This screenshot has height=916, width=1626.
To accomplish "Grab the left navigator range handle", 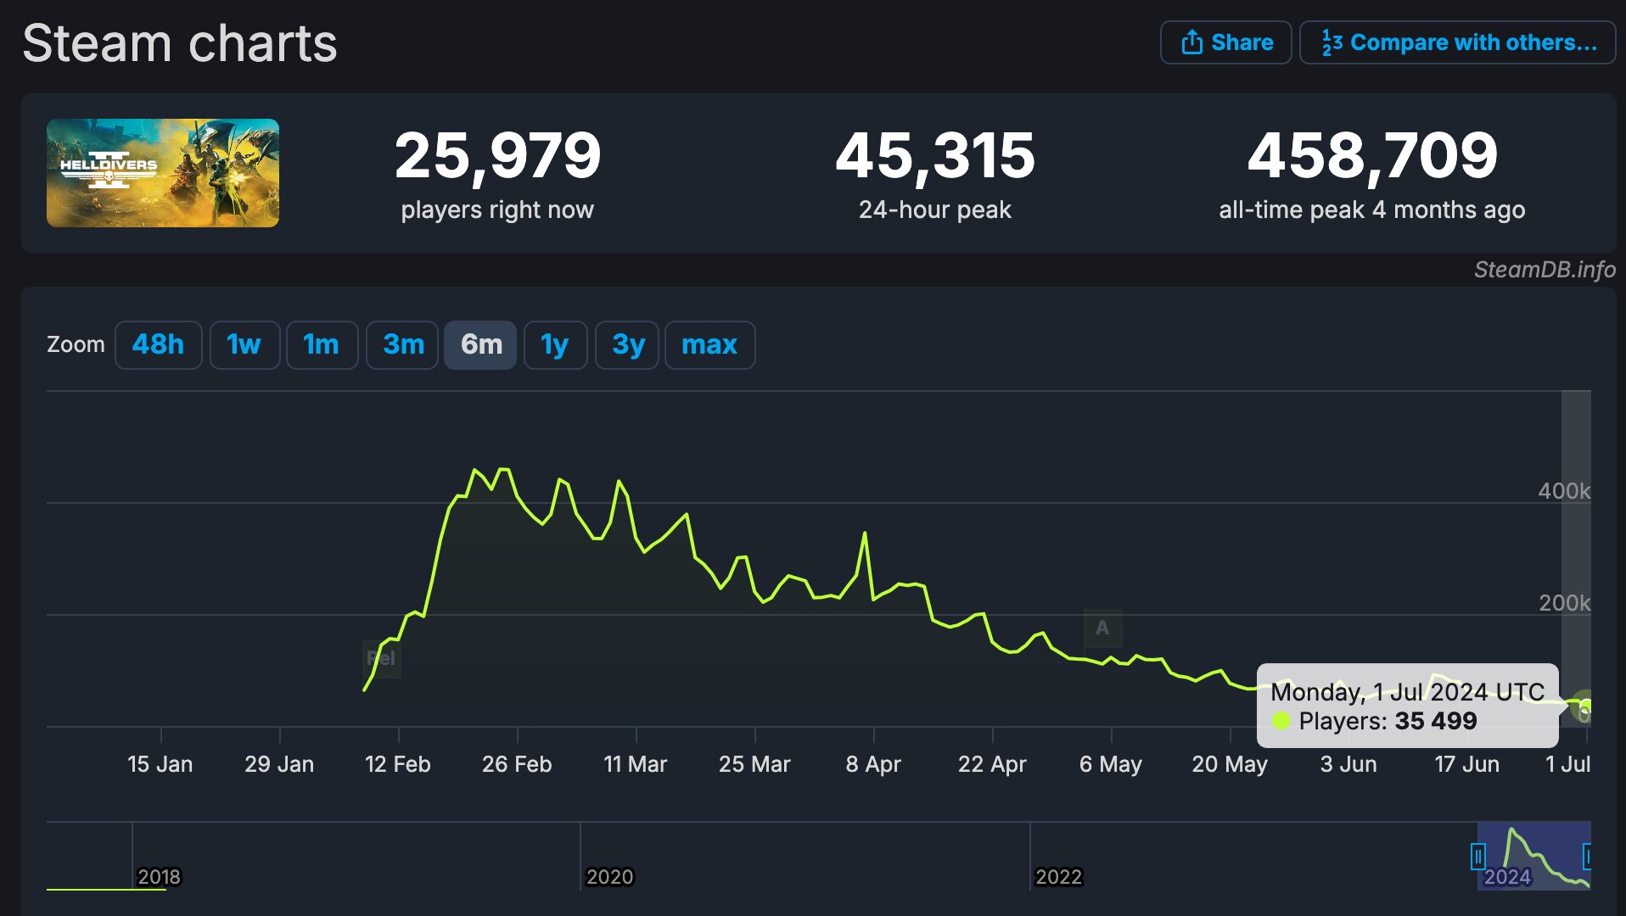I will (x=1478, y=857).
